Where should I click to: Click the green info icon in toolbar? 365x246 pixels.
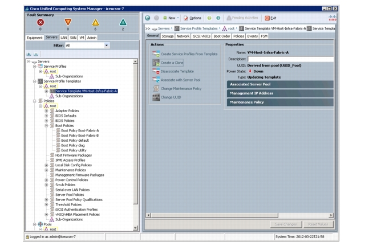[218, 18]
